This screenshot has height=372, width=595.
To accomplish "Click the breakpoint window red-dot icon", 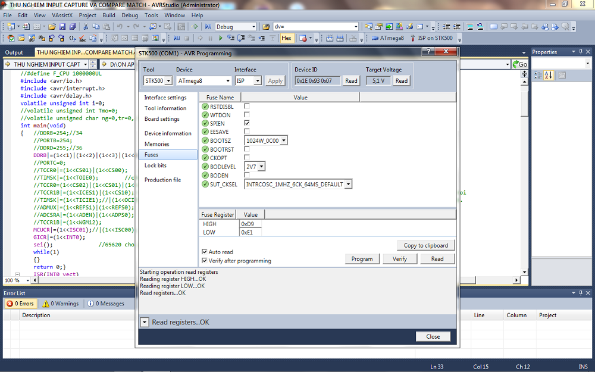I will click(x=302, y=38).
